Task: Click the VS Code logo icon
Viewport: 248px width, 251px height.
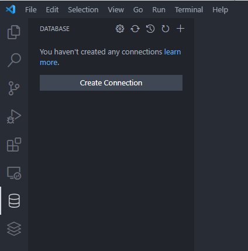Action: tap(11, 9)
